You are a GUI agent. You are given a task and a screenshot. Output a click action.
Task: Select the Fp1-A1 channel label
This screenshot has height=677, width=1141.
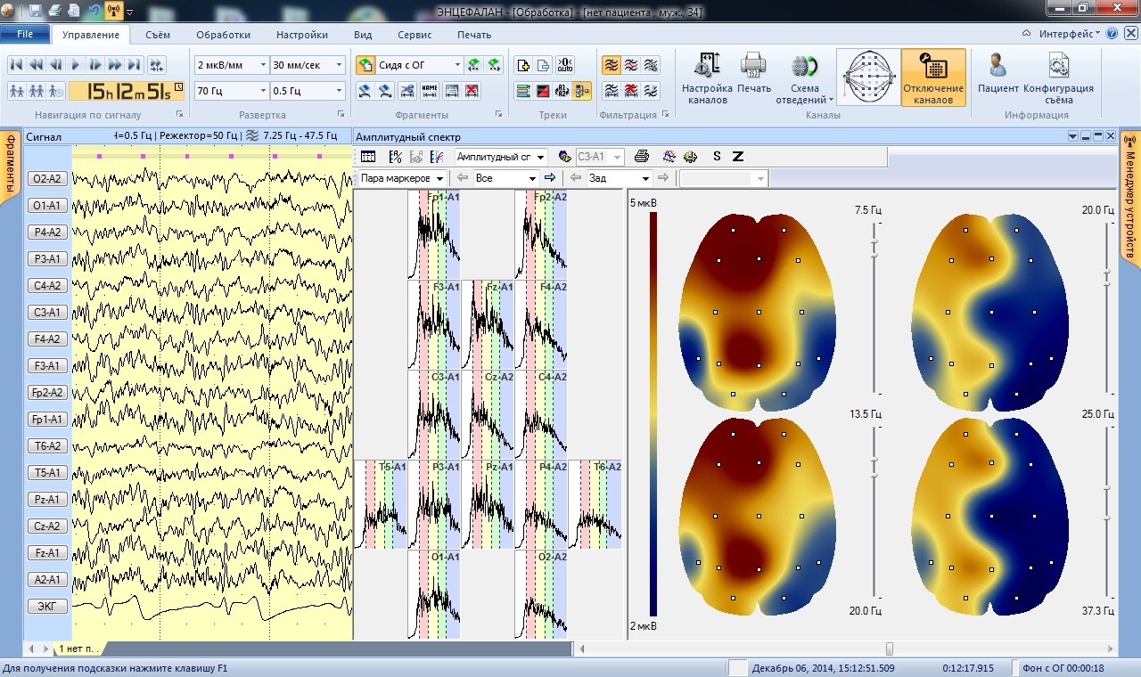click(47, 420)
